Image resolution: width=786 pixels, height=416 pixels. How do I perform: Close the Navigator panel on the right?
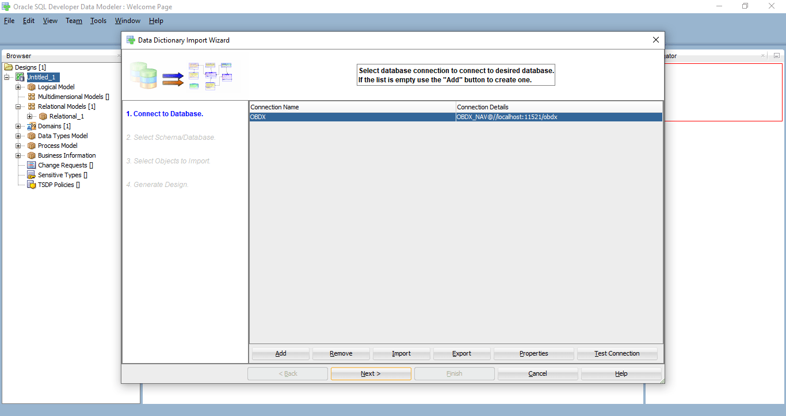click(x=763, y=56)
